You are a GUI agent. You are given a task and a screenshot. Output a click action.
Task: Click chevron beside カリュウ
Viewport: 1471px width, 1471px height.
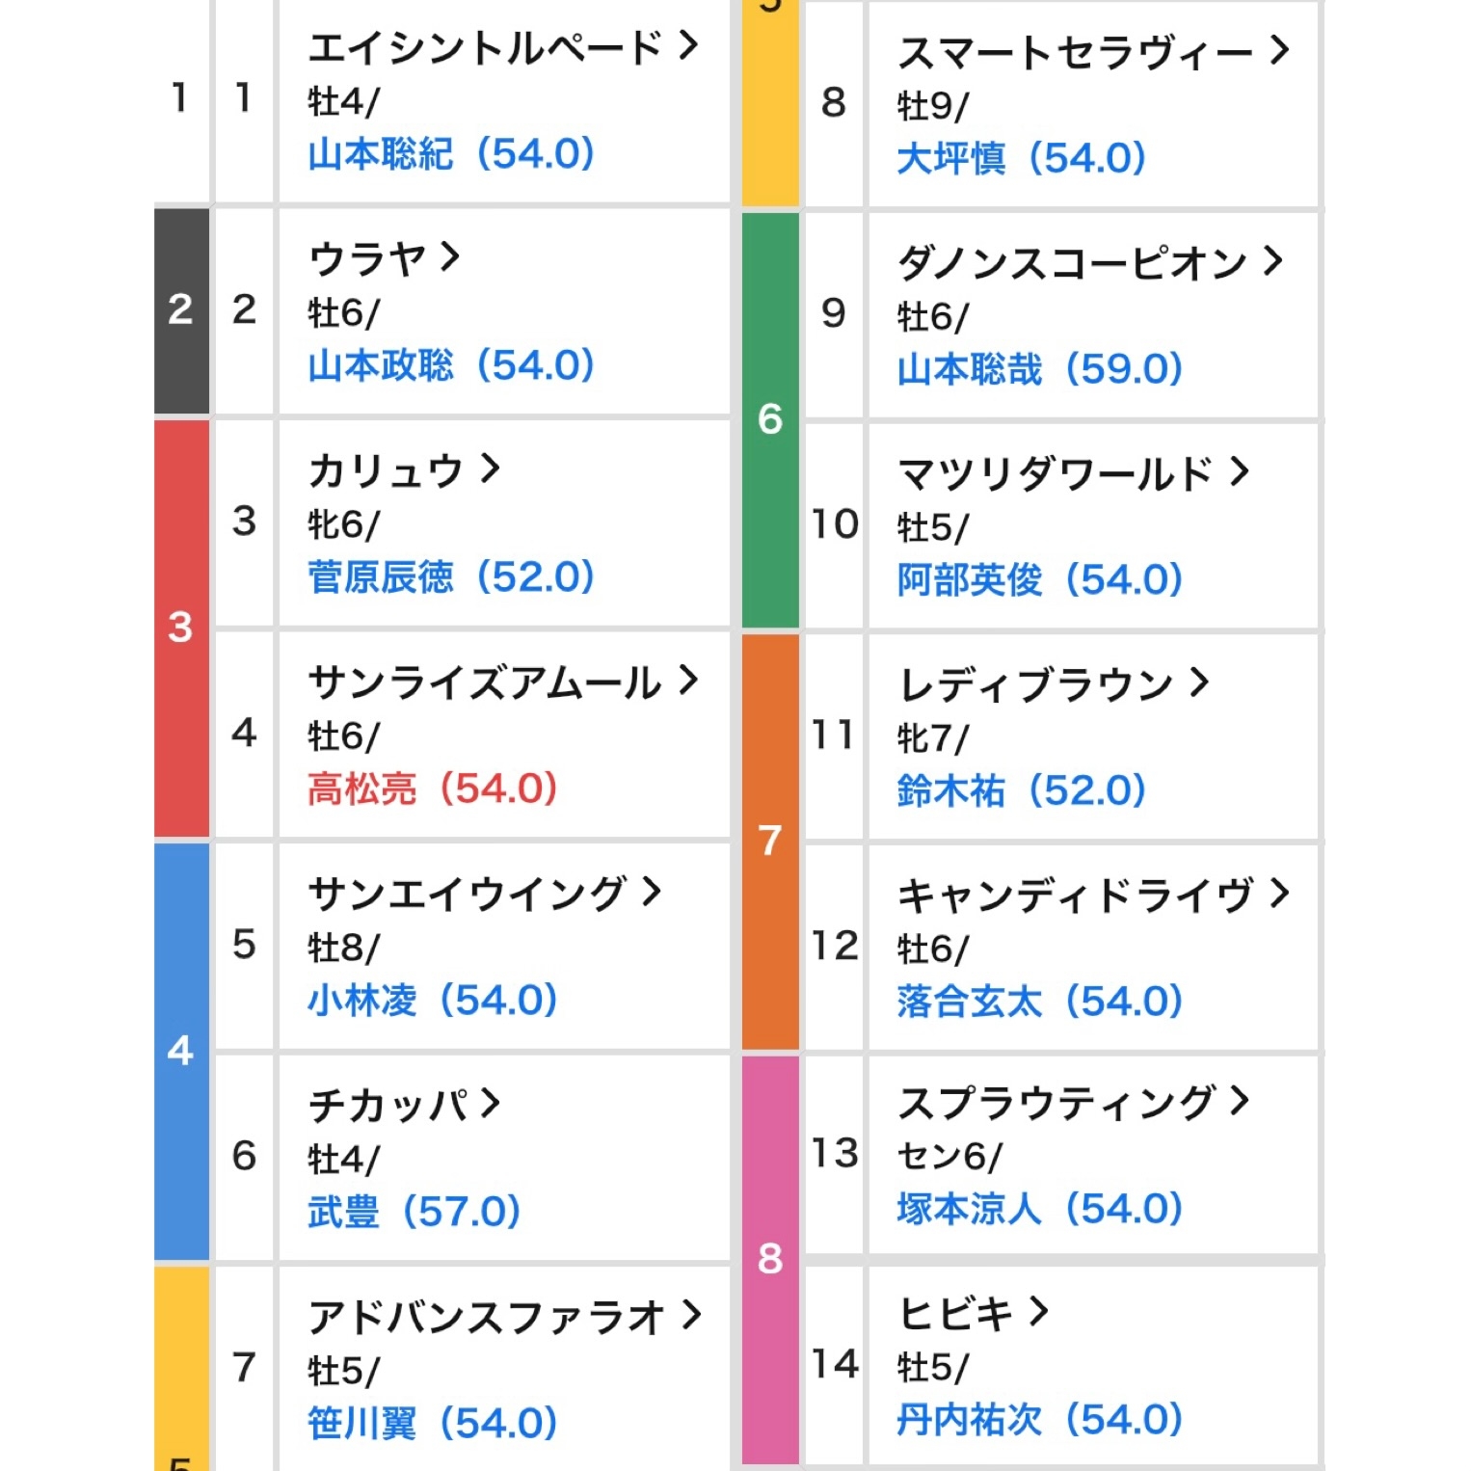tap(490, 468)
